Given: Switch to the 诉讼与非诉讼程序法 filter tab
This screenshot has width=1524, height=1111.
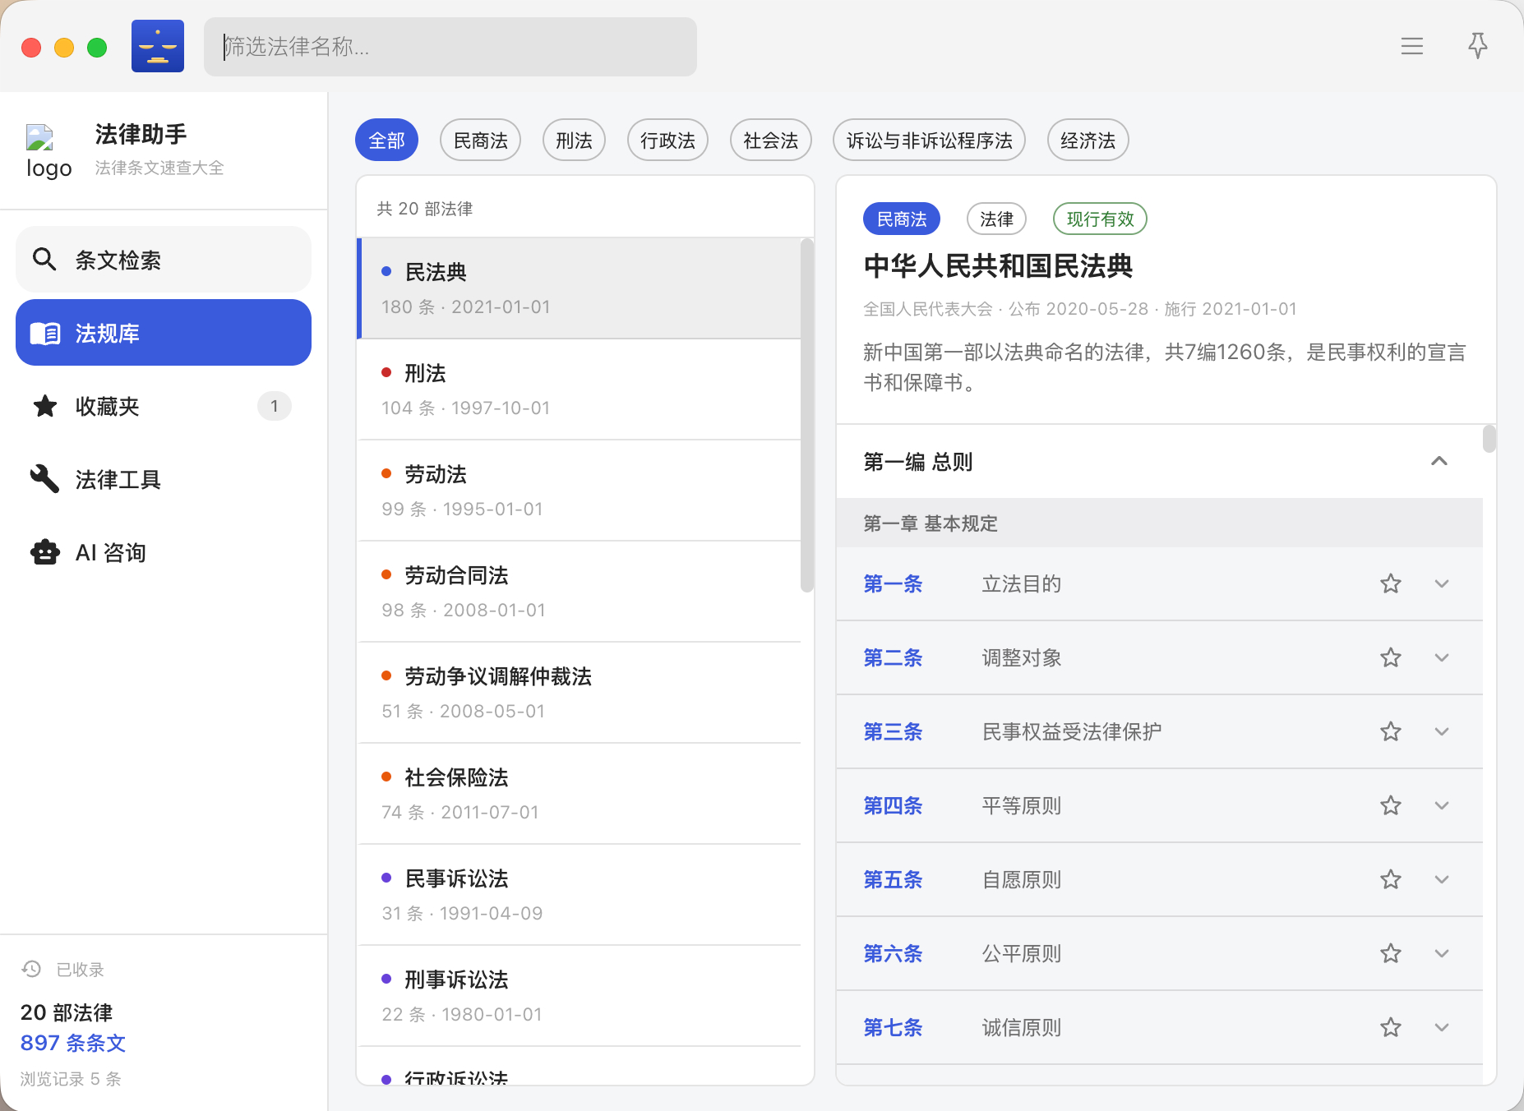Looking at the screenshot, I should 929,141.
